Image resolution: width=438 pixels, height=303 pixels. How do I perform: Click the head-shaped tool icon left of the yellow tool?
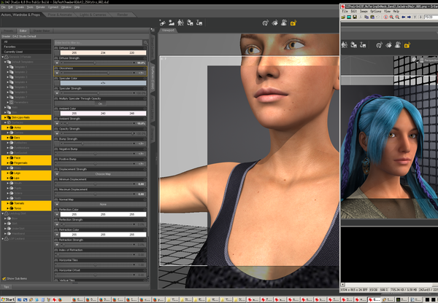[x=284, y=23]
